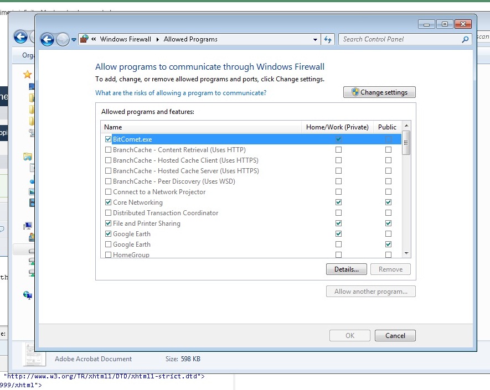The image size is (490, 390).
Task: Open the recent pages dropdown next to the nav arrows
Action: pos(74,40)
